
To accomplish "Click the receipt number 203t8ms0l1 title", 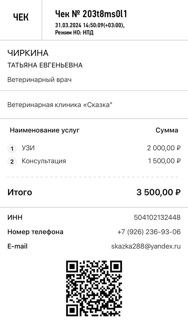I will coord(91,14).
